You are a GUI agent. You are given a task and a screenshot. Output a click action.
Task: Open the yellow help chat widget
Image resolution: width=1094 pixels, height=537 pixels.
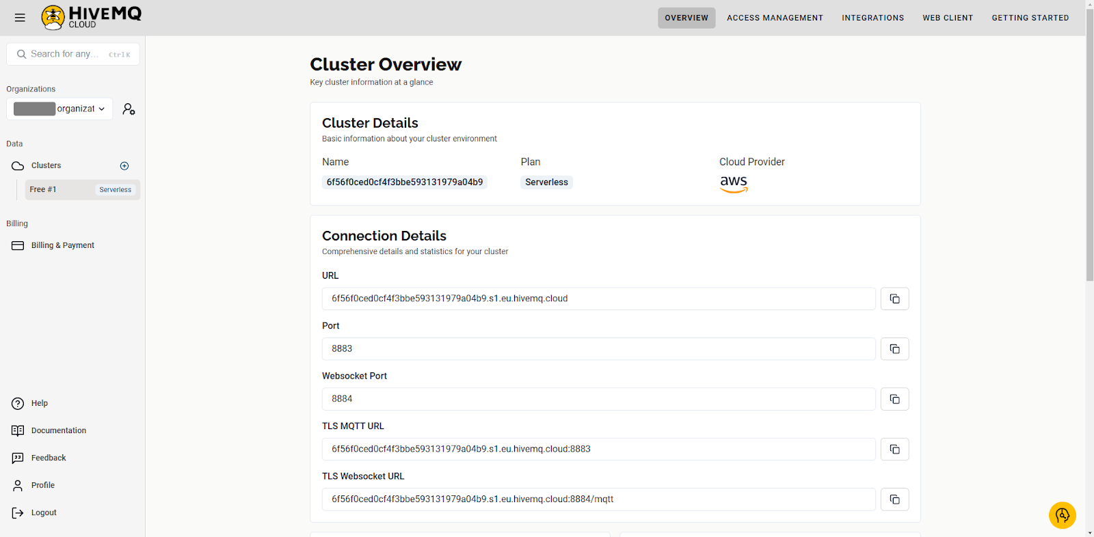[1062, 515]
